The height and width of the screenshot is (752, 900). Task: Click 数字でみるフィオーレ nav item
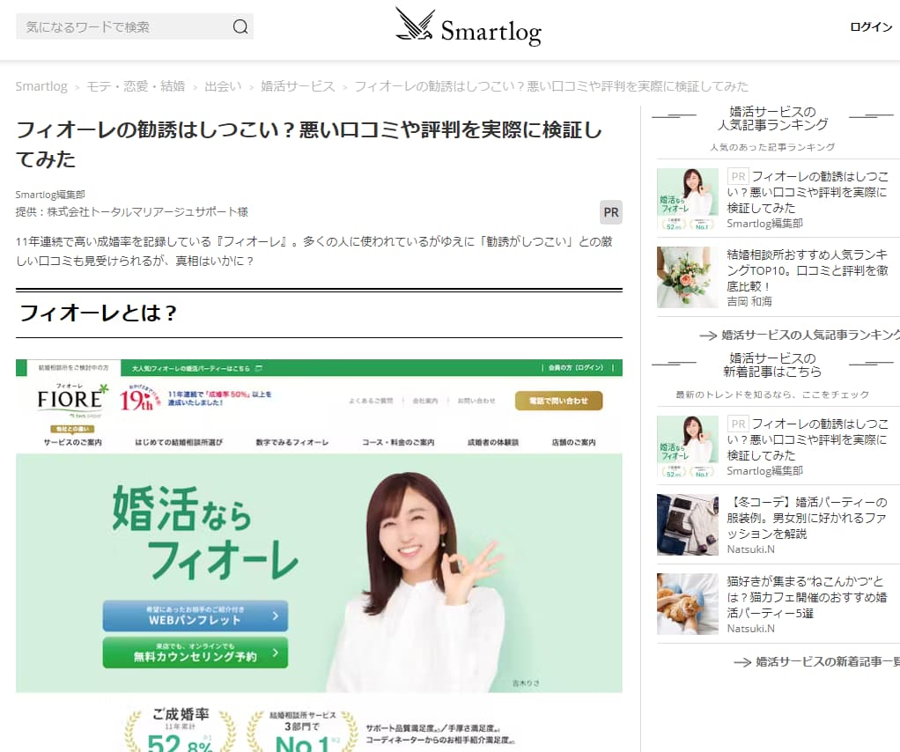(292, 442)
